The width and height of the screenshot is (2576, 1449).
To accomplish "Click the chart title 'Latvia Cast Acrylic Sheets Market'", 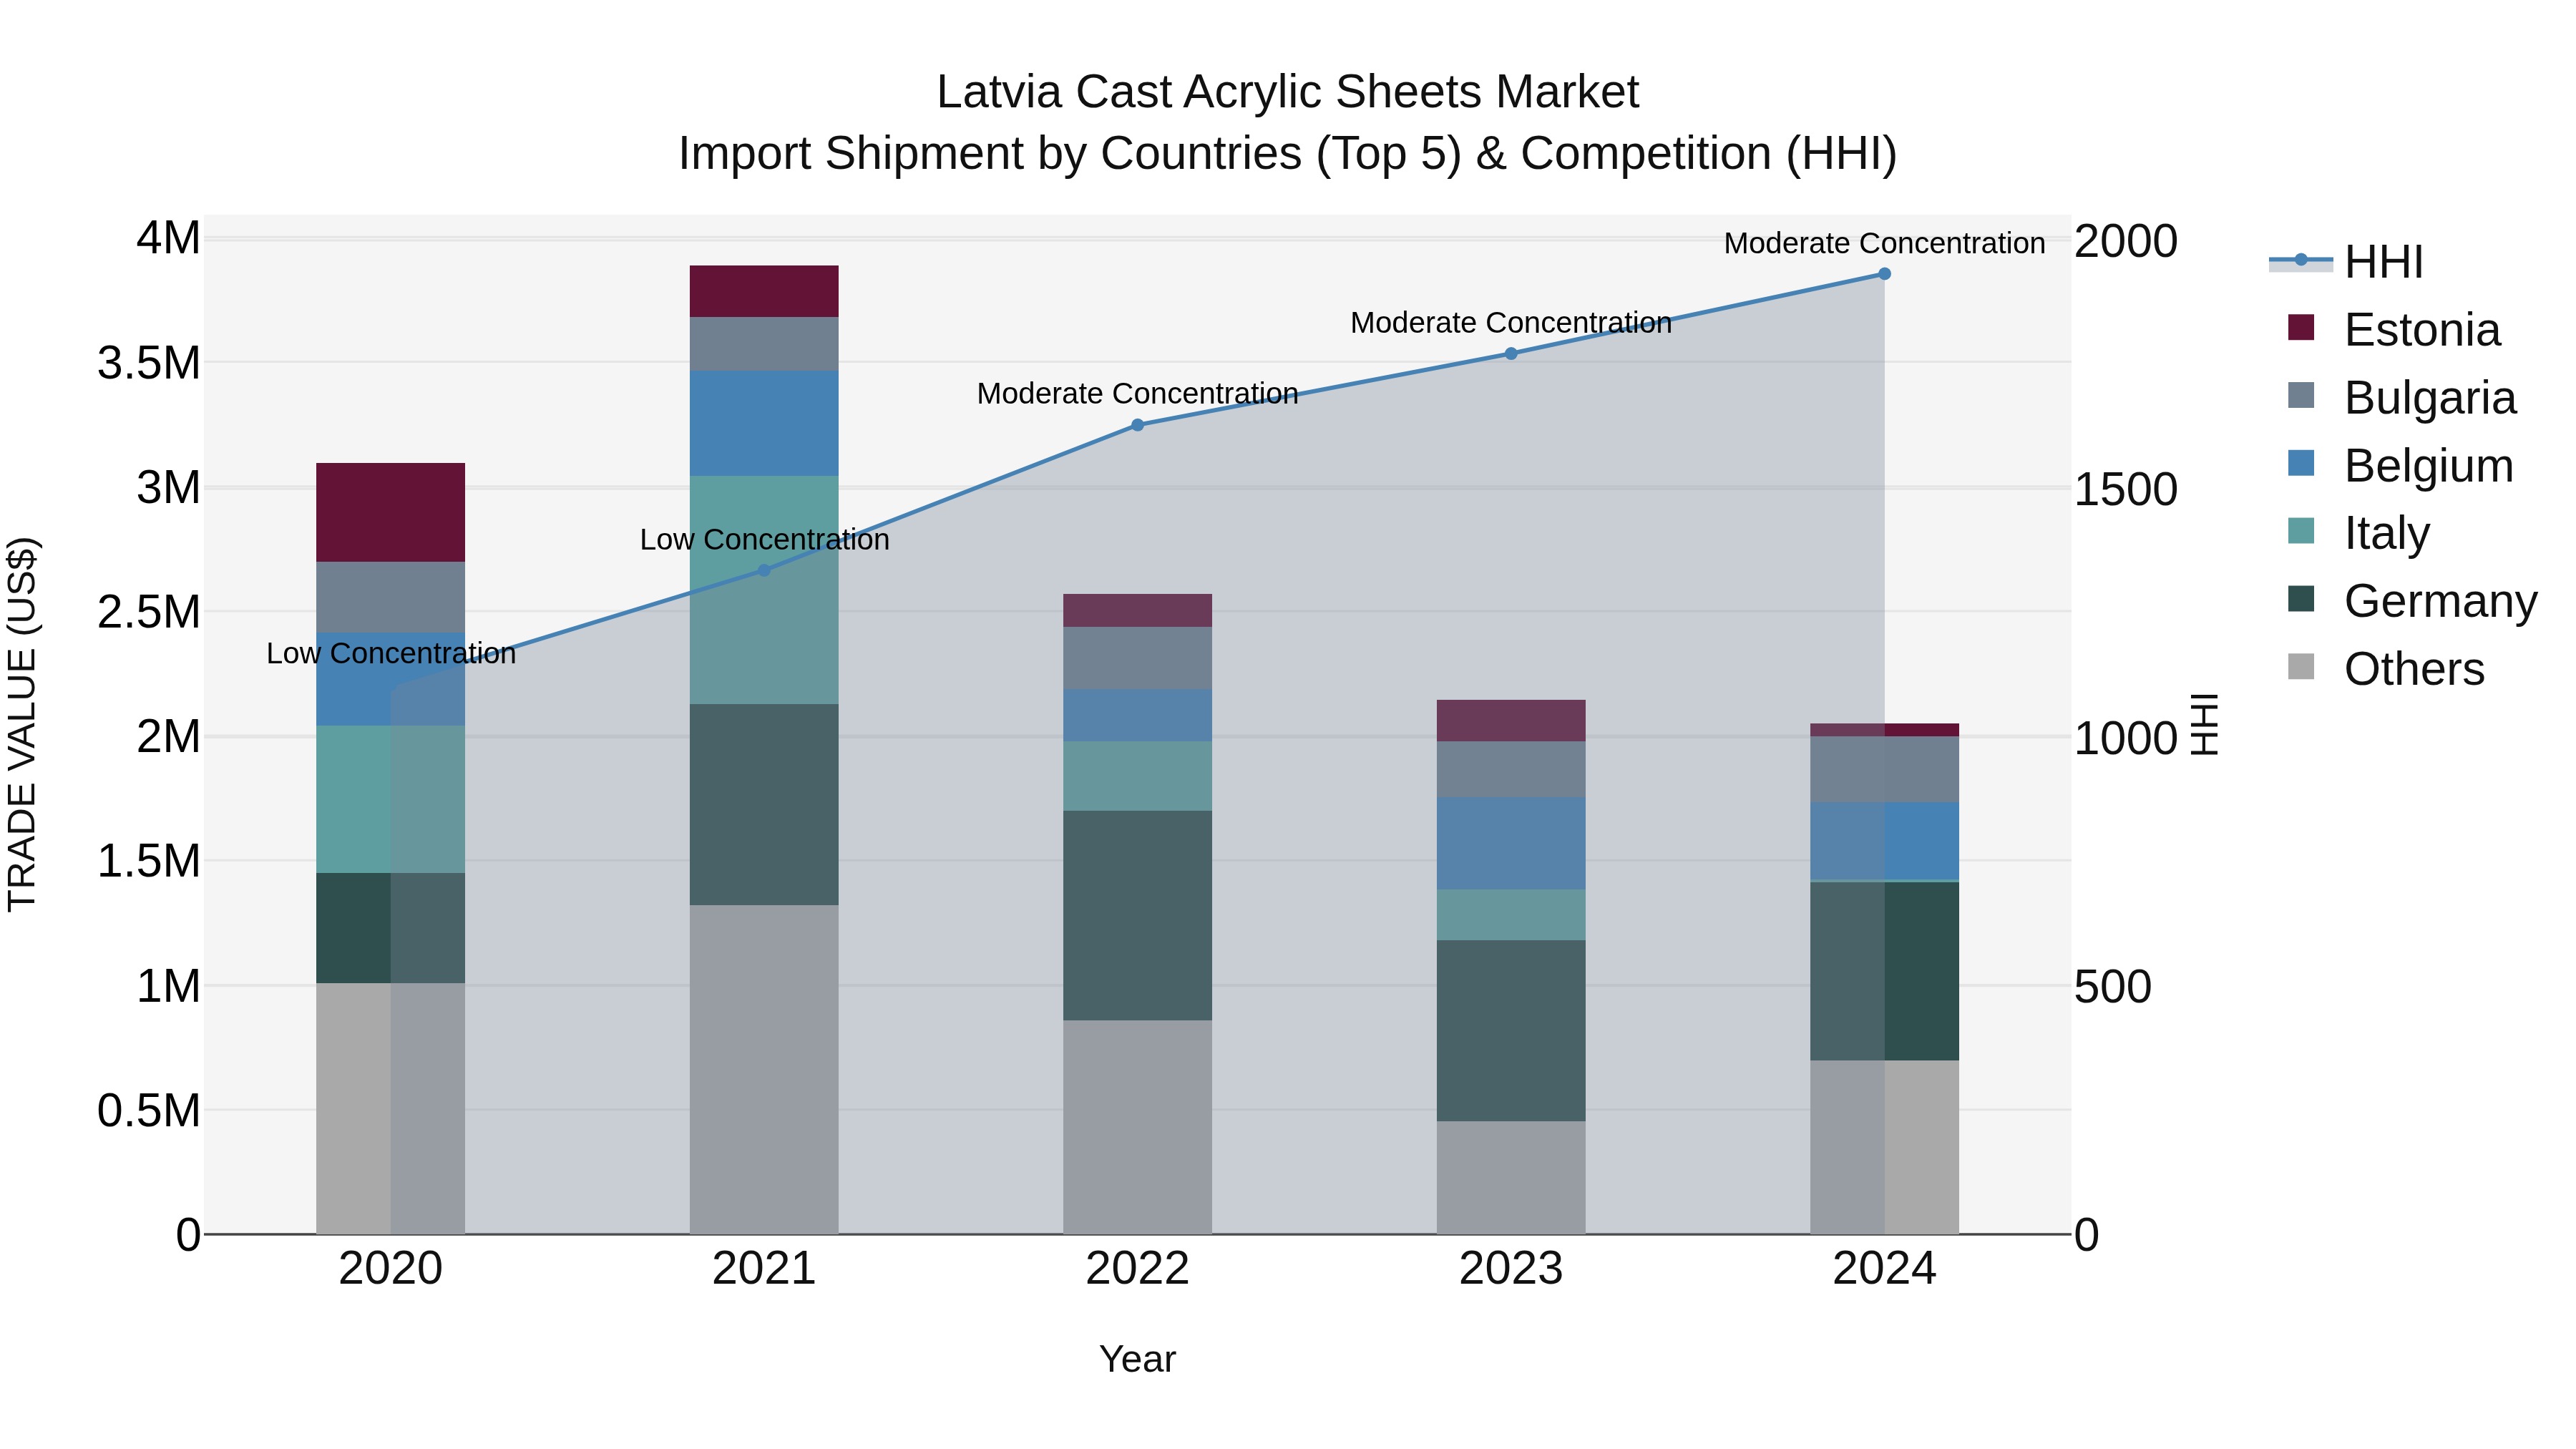I will tap(1287, 91).
